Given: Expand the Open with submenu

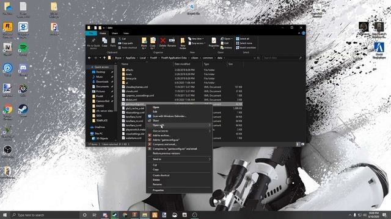Looking at the screenshot, I should tap(179, 125).
